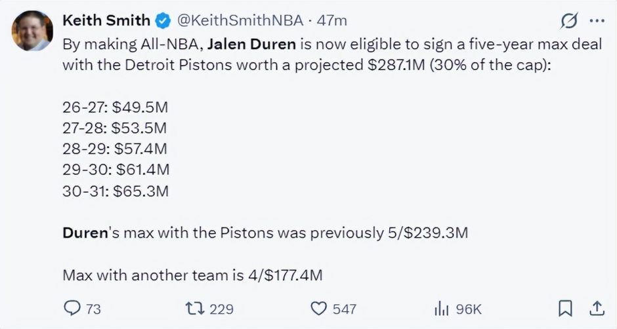Click the 47m timestamp link
Viewport: 617px width, 329px height.
(332, 20)
